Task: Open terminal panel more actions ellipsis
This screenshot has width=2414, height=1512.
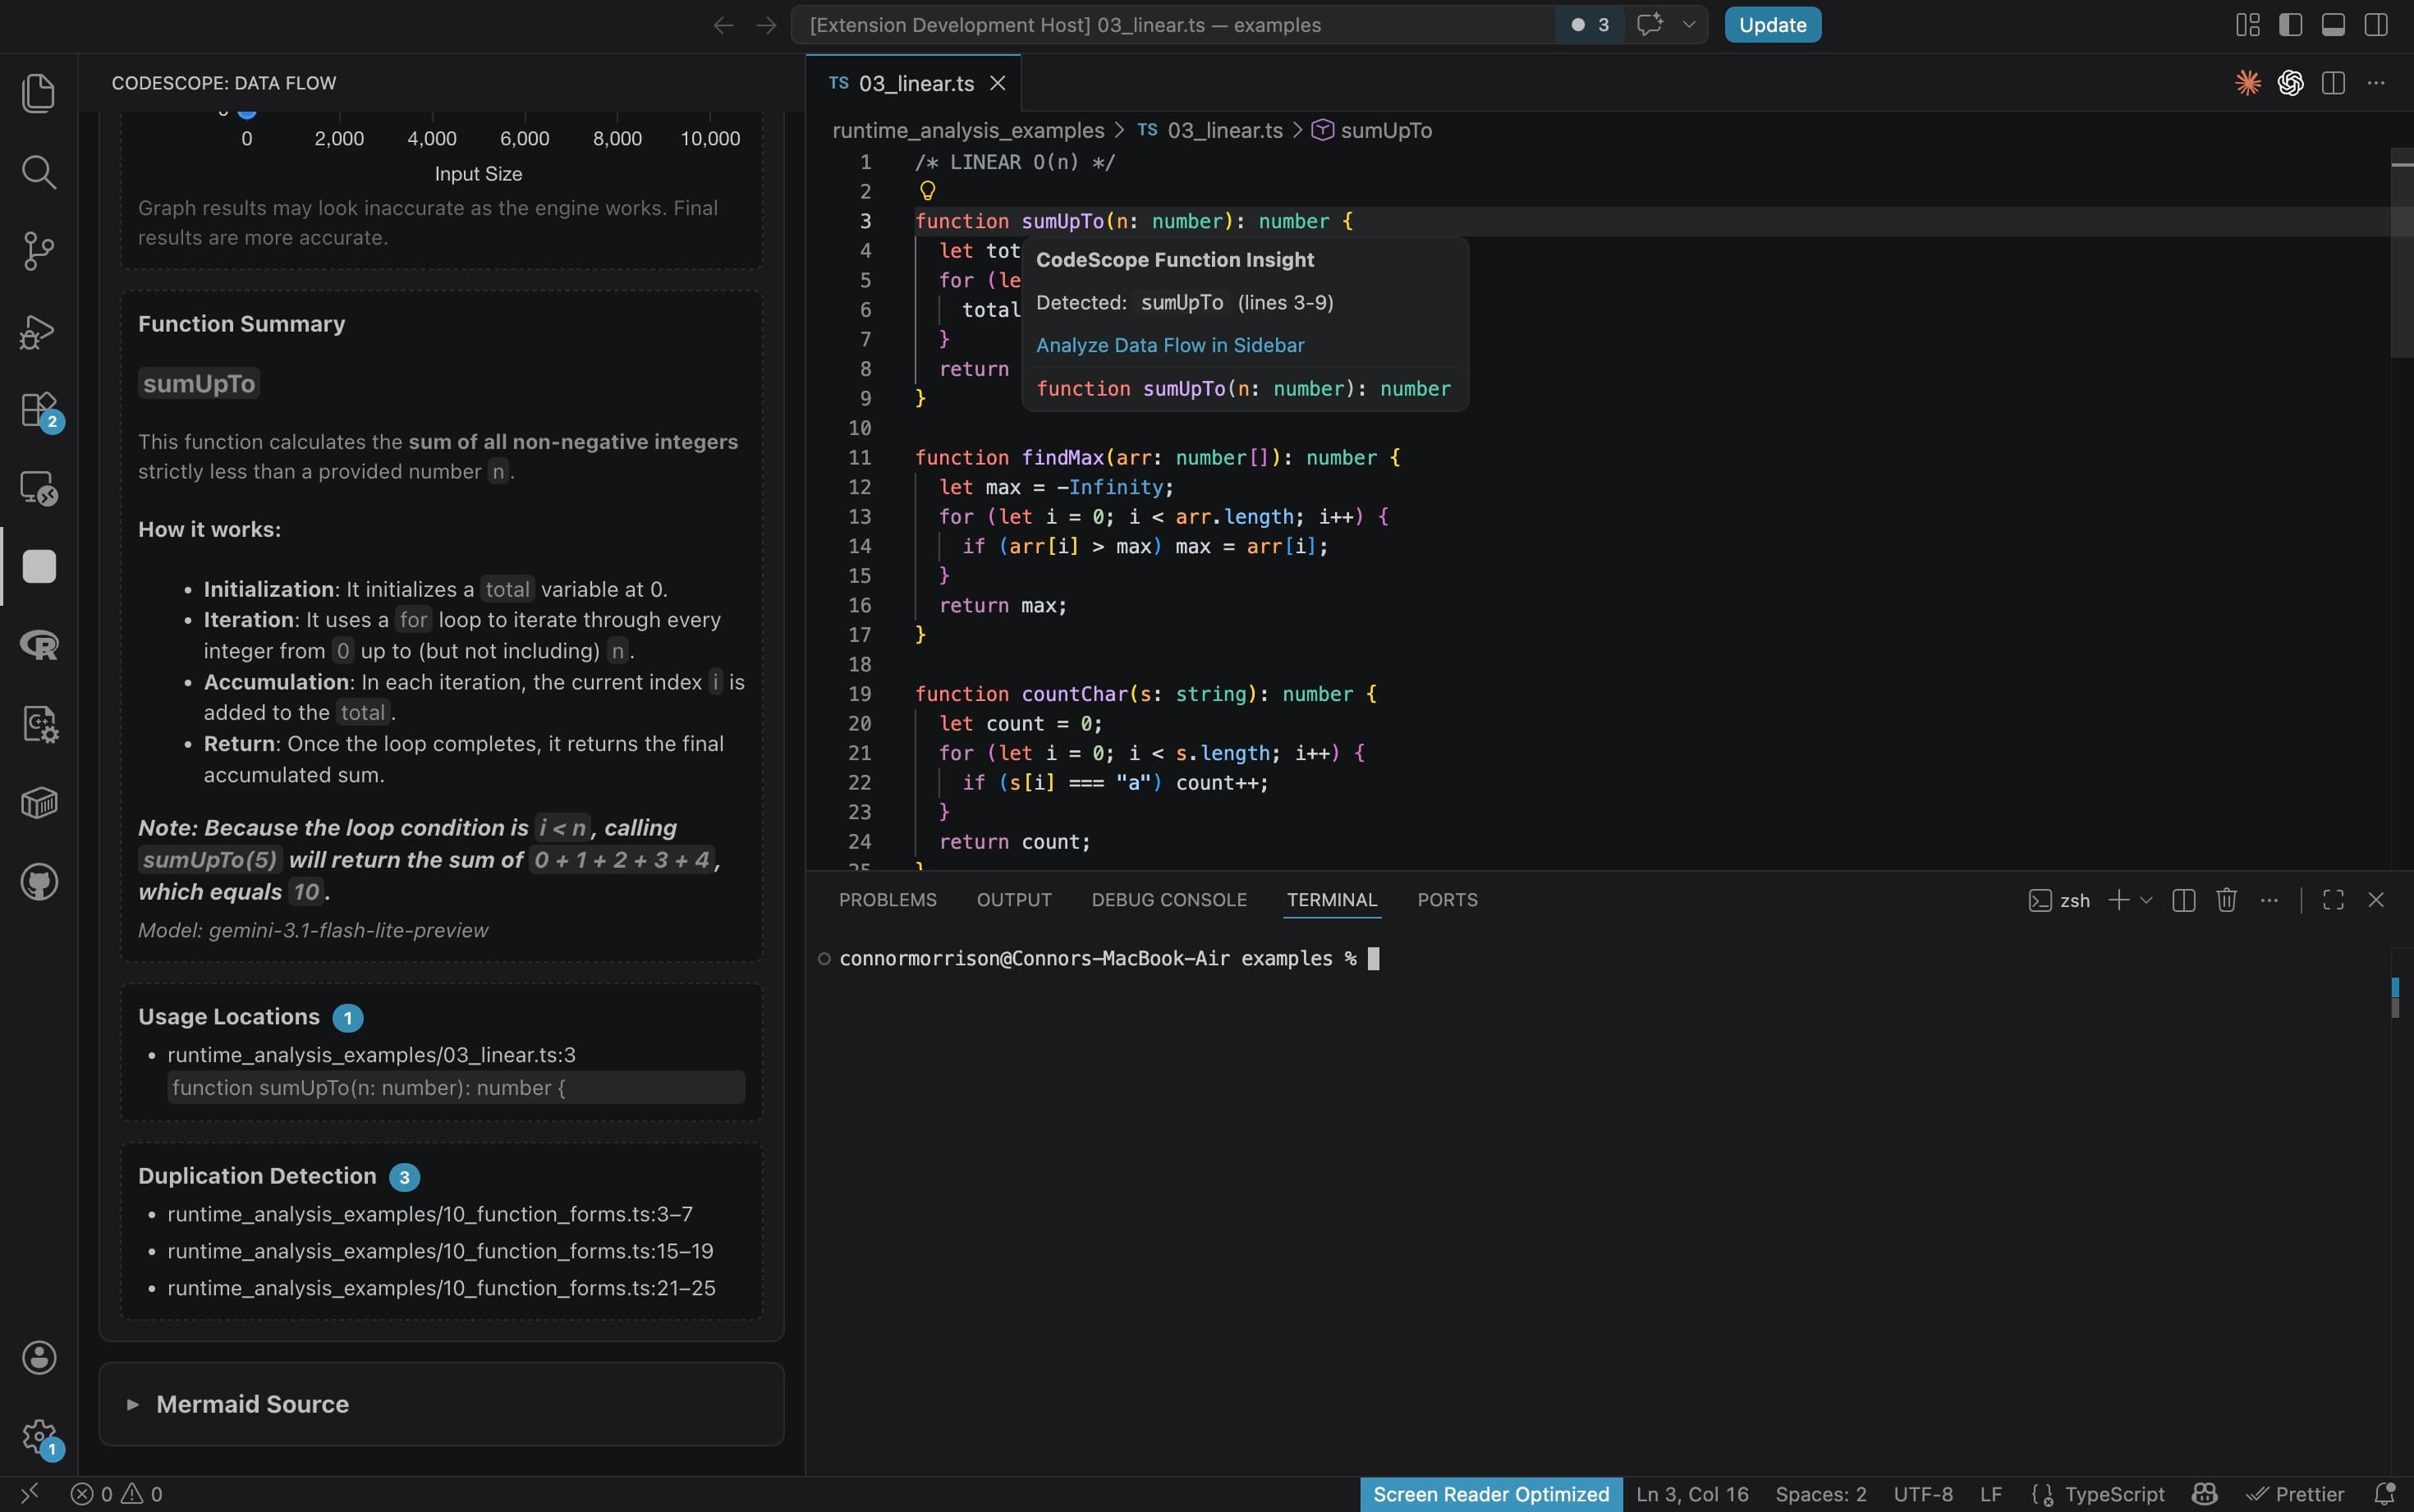Action: (x=2269, y=900)
